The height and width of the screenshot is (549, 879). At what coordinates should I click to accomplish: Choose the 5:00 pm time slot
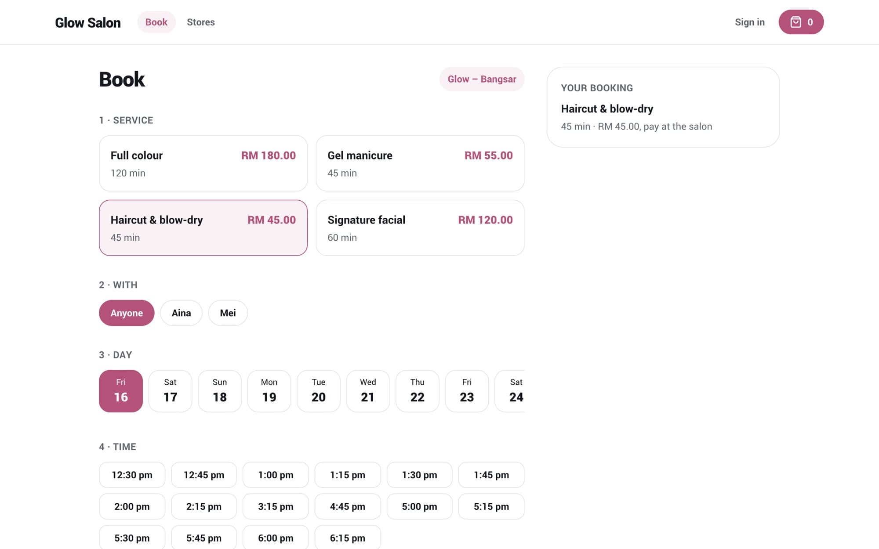click(x=419, y=506)
